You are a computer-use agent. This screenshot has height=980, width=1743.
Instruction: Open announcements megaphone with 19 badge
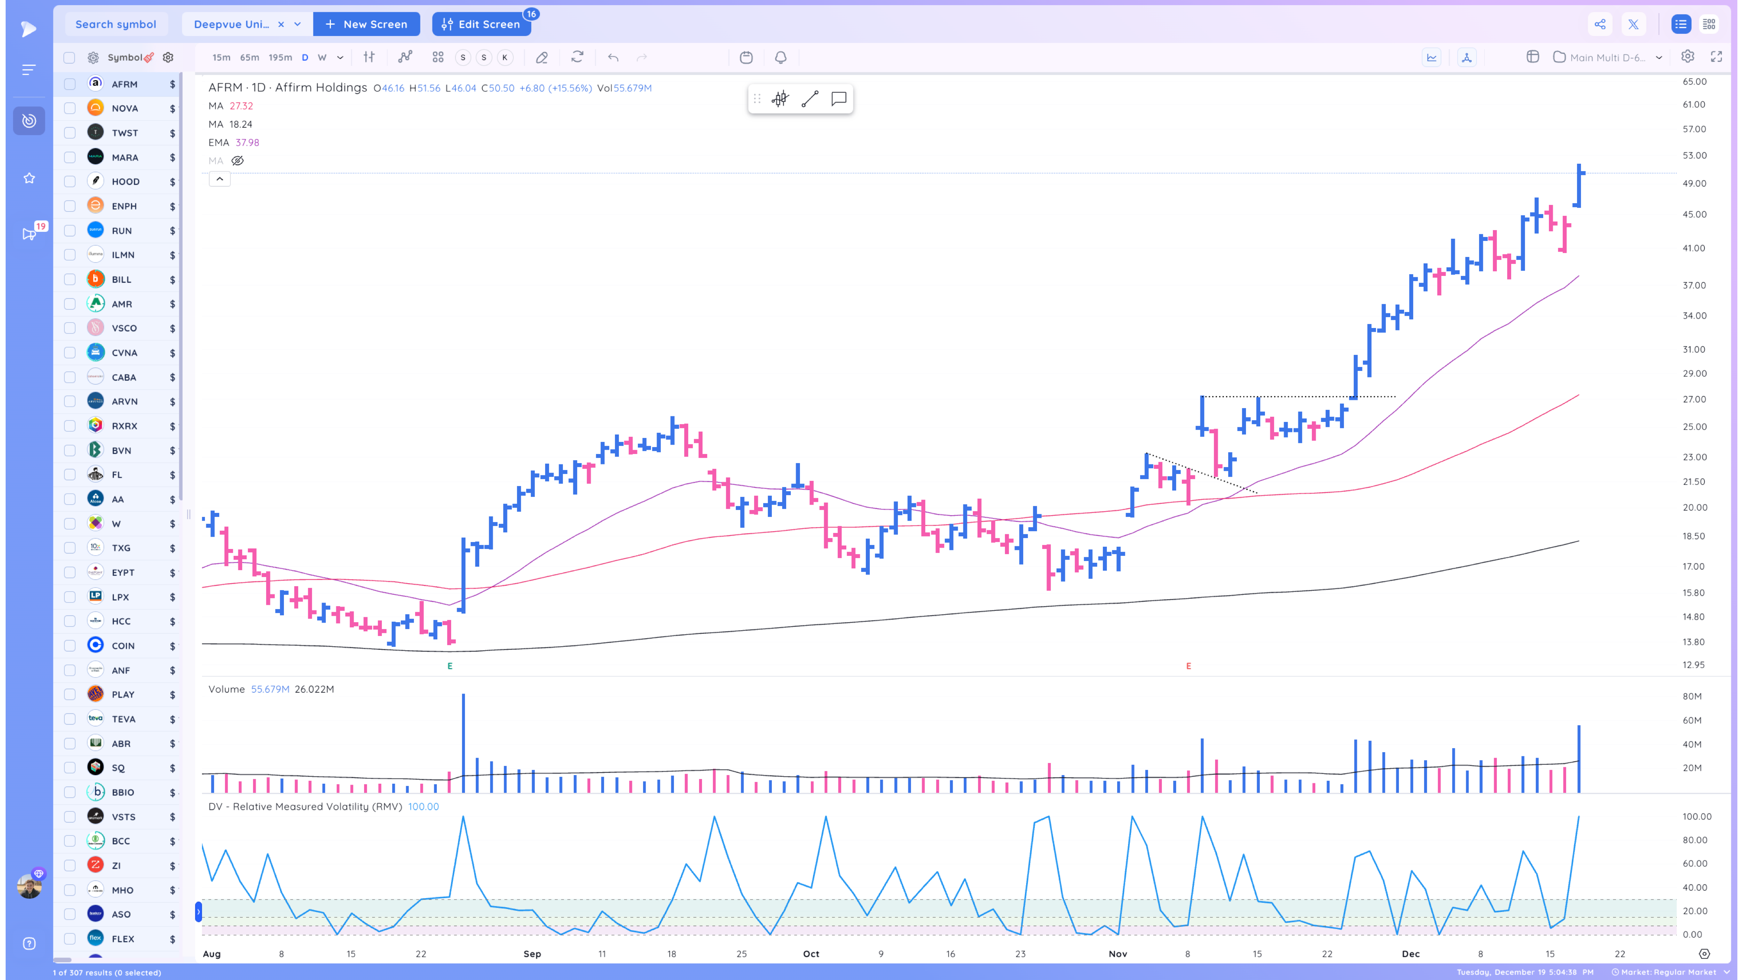29,234
